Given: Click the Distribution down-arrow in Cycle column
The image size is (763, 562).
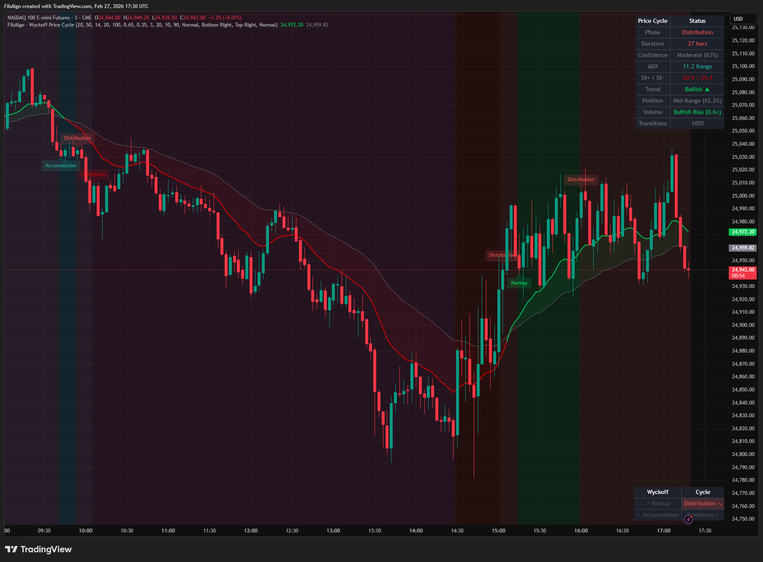Looking at the screenshot, I should pyautogui.click(x=720, y=504).
